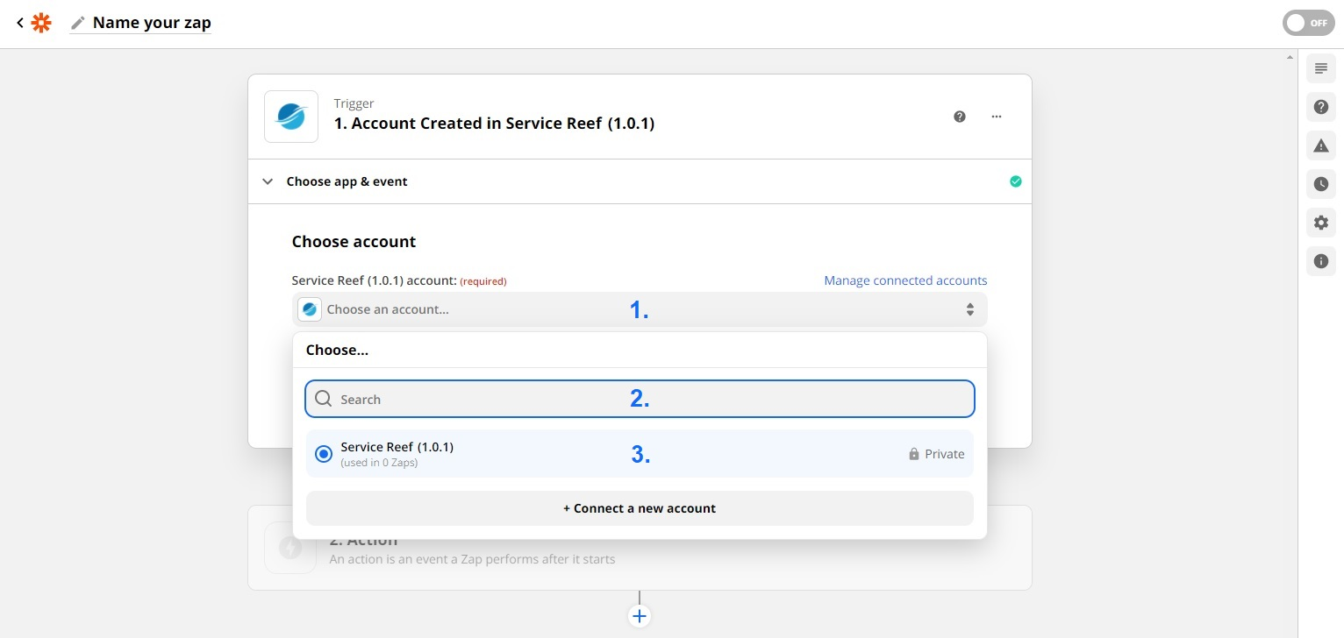Open the info icon in right sidebar
Screen dimensions: 1344x638
click(1321, 261)
